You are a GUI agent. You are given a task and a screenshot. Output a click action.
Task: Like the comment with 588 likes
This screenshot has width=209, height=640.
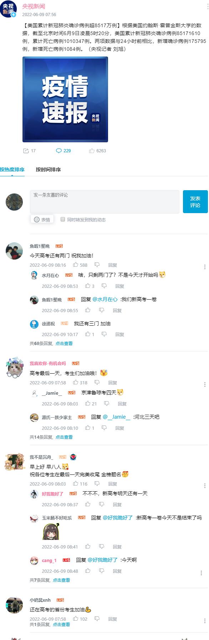tap(76, 265)
